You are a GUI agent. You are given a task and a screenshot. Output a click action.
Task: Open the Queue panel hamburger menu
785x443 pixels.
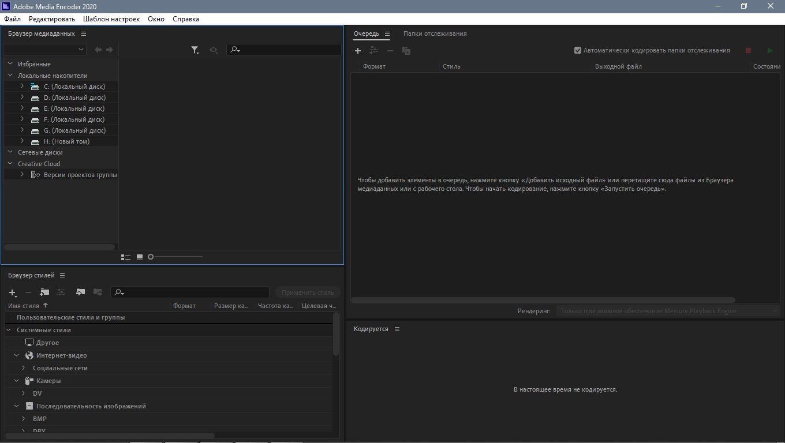pos(387,34)
